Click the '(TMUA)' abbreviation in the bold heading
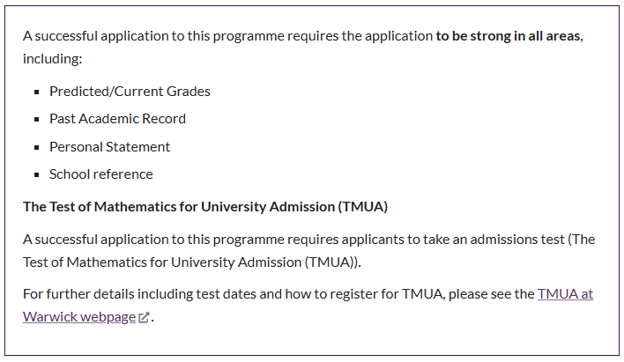 point(363,207)
